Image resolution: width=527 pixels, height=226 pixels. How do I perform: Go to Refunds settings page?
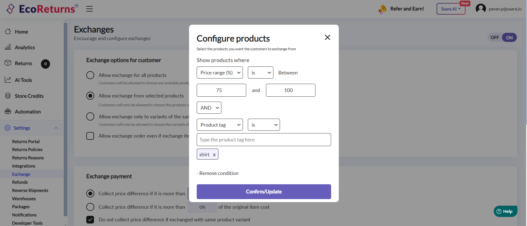click(x=20, y=182)
